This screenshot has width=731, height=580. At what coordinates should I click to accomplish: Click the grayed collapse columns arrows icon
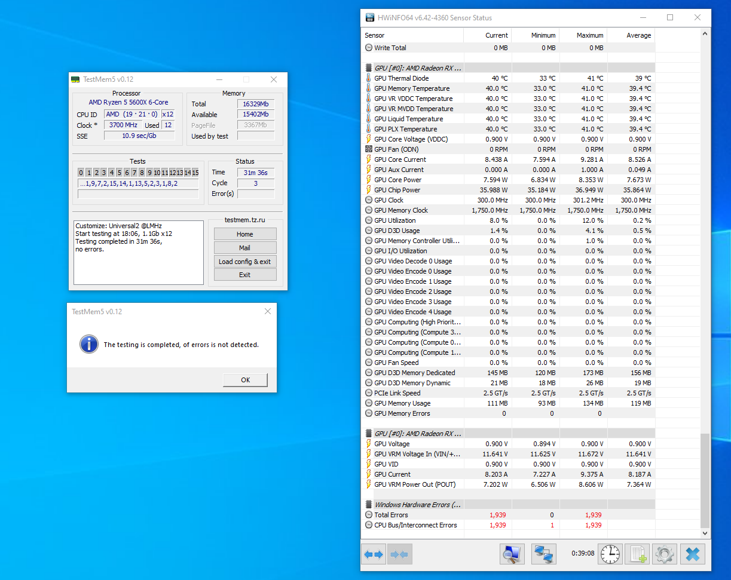(x=399, y=554)
